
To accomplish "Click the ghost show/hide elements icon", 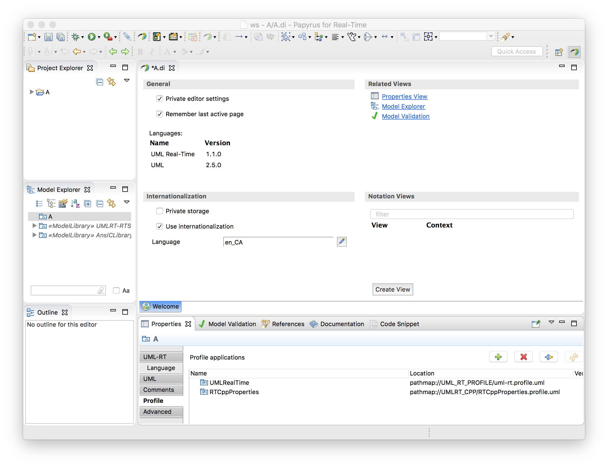I will point(352,37).
